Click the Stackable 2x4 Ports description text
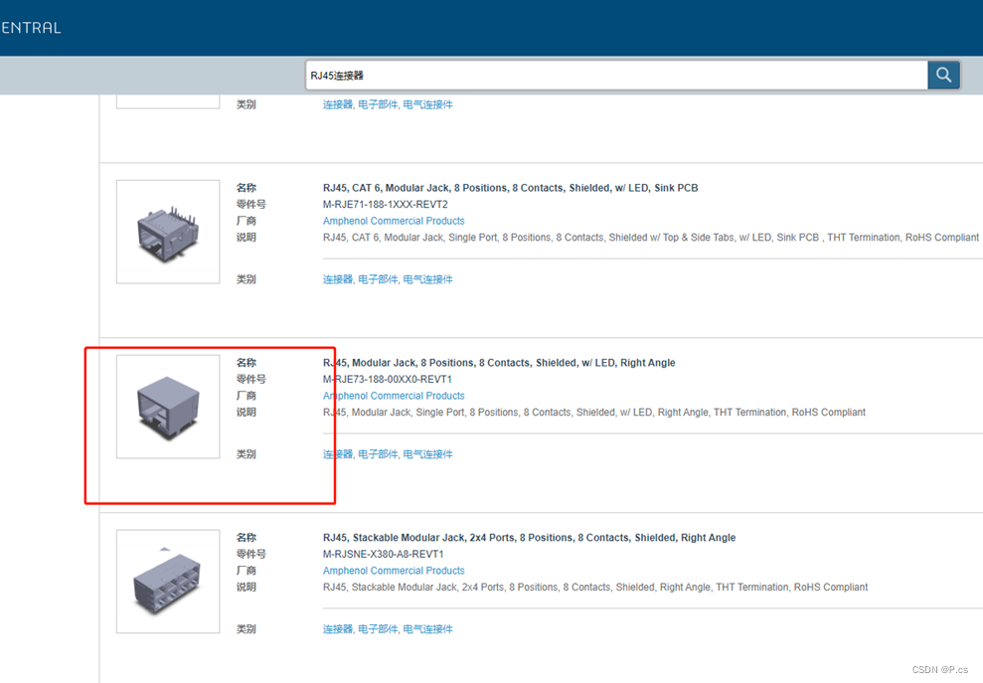The height and width of the screenshot is (683, 983). coord(595,588)
